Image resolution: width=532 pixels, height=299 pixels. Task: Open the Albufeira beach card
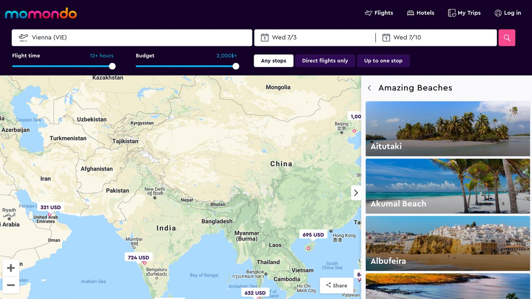click(448, 243)
